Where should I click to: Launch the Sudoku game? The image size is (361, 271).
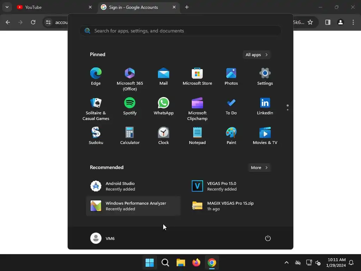[96, 136]
